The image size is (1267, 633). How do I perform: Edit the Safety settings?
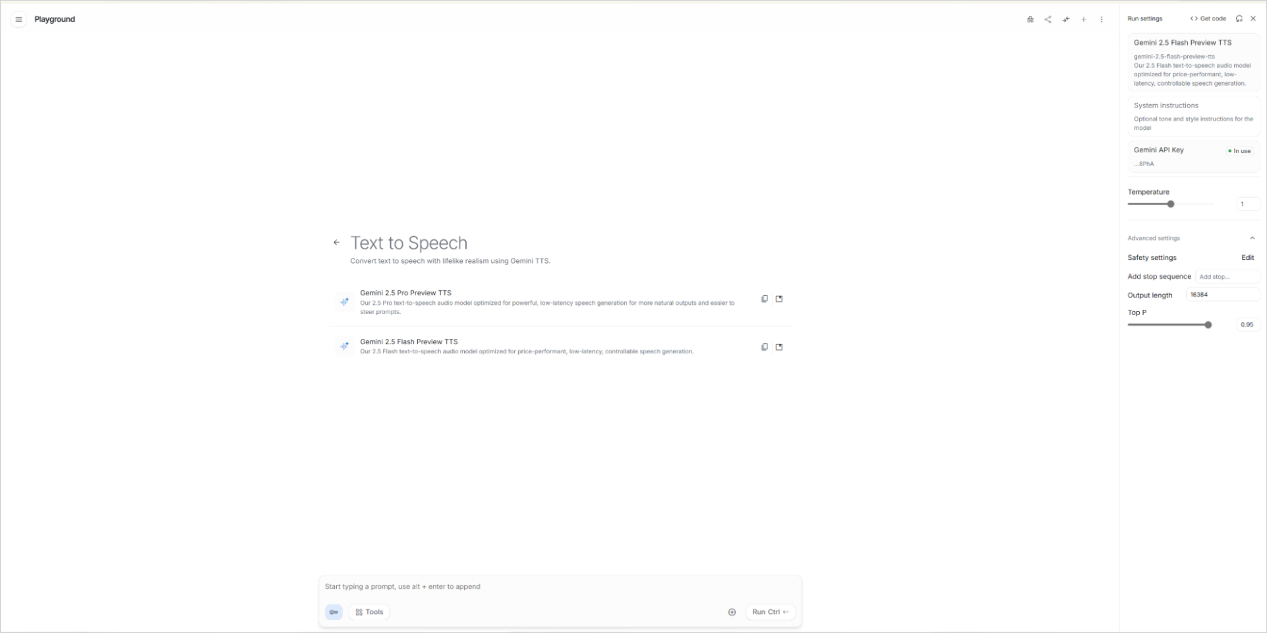(x=1248, y=258)
